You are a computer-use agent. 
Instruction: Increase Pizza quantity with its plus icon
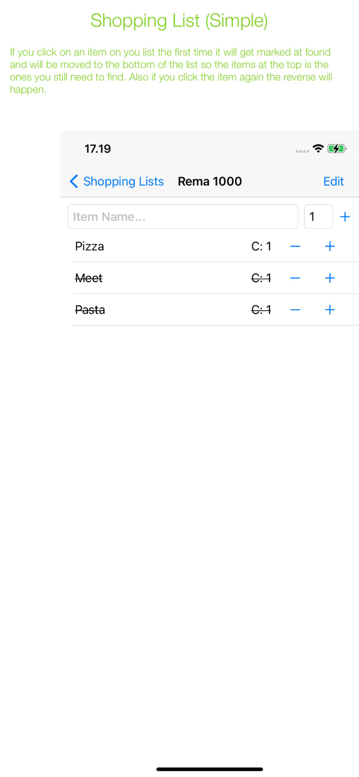(x=329, y=246)
